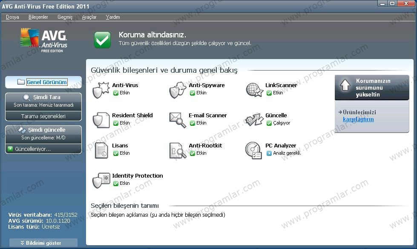Follow the karşılaştırın link
417x249 pixels.
[358, 119]
